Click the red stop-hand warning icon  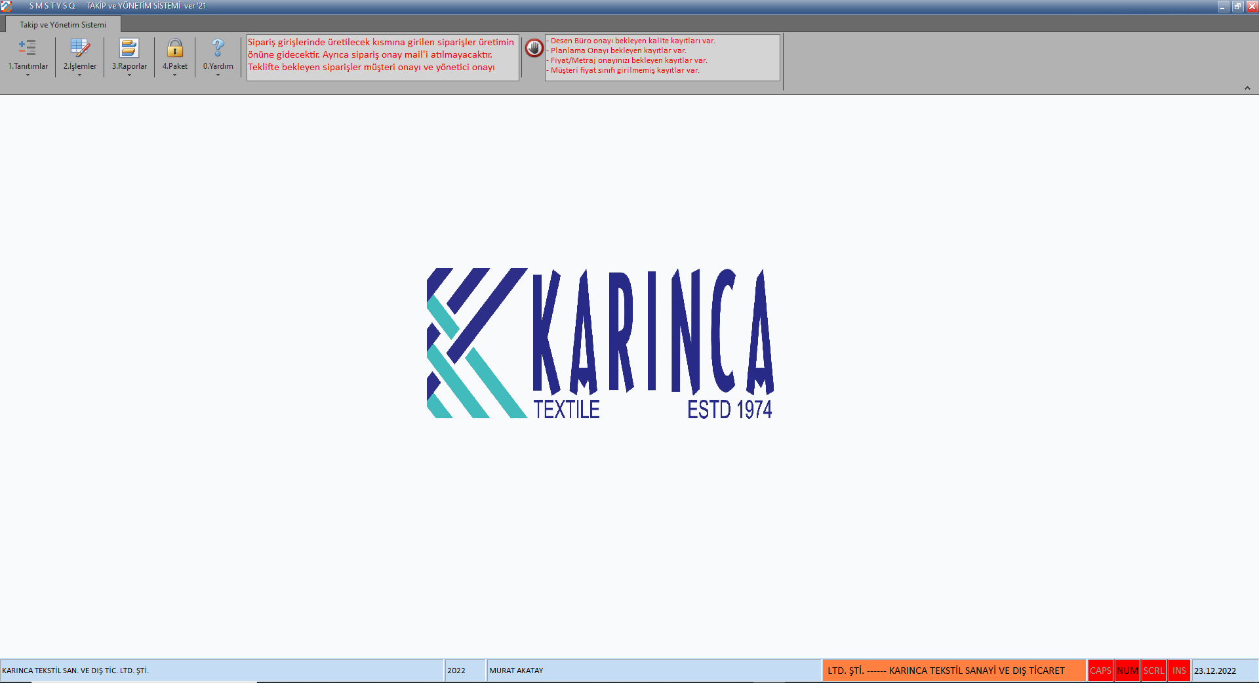coord(534,48)
